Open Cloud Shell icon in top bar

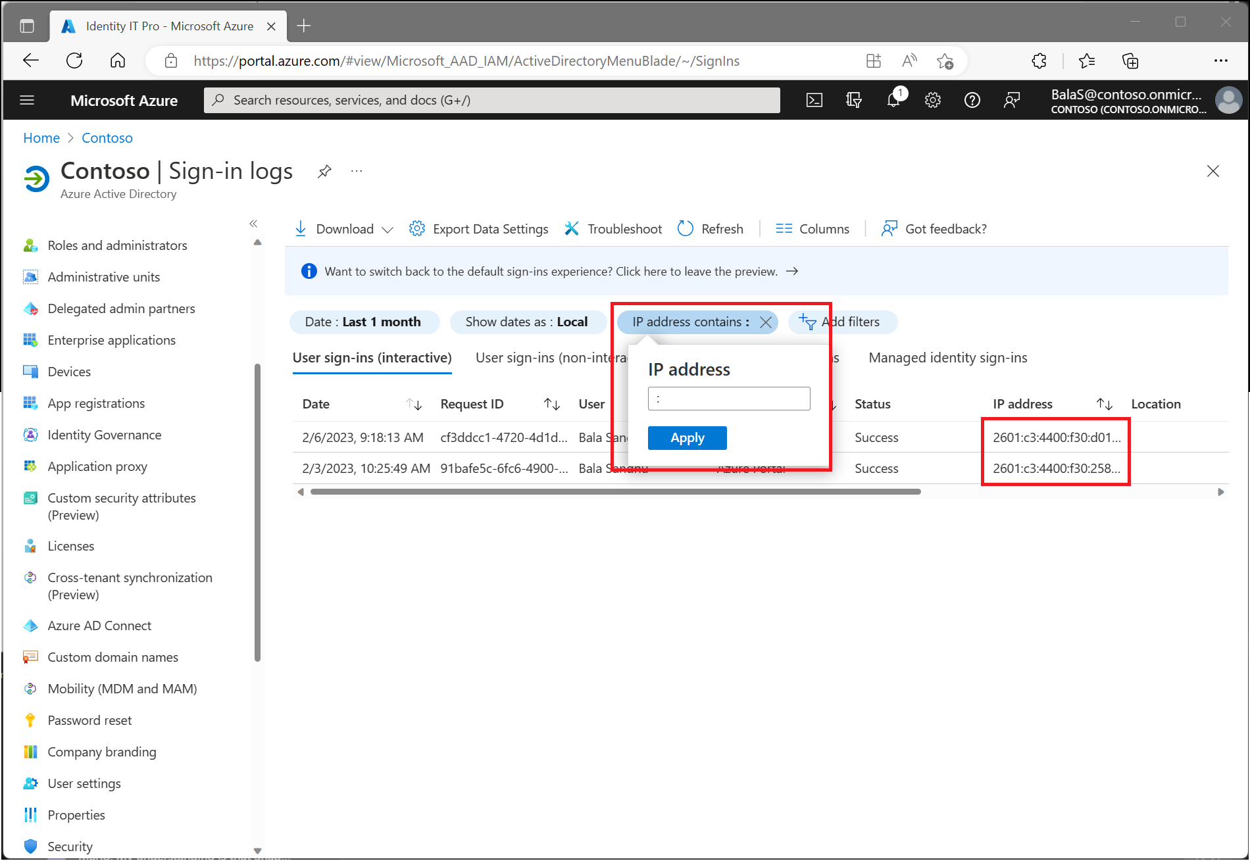814,100
